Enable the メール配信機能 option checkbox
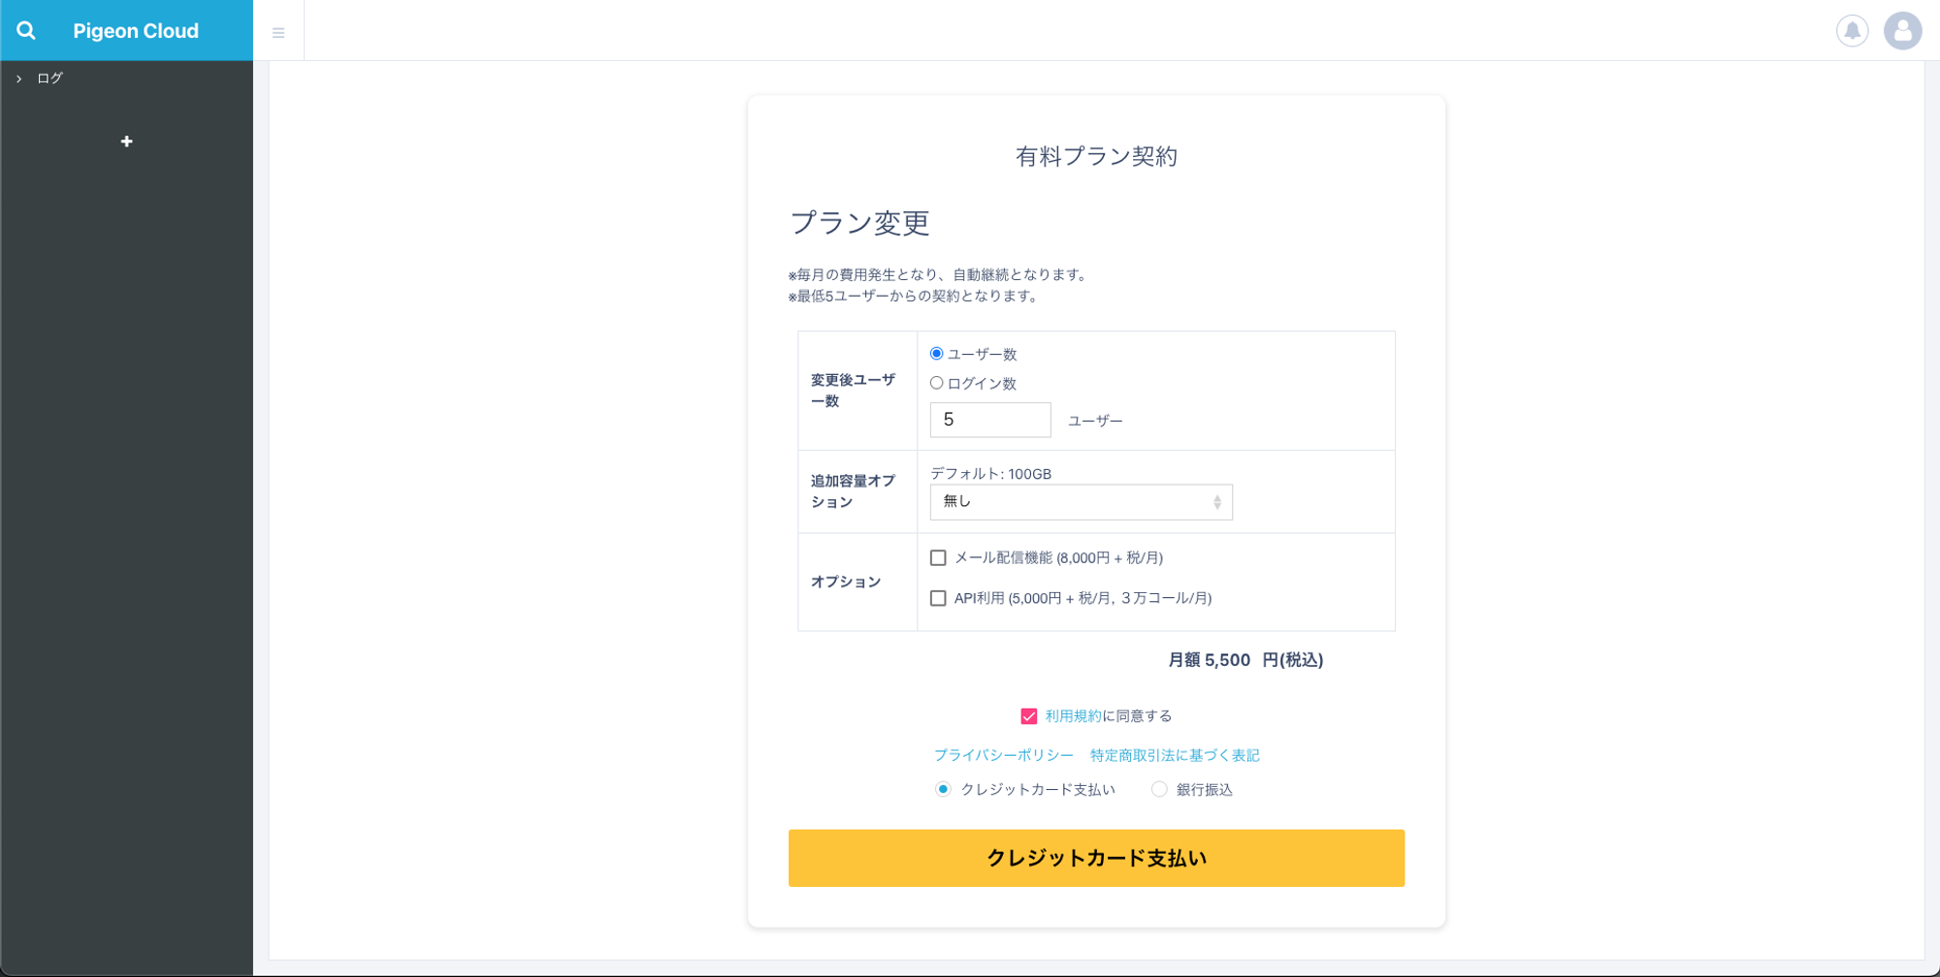1940x977 pixels. pos(938,558)
